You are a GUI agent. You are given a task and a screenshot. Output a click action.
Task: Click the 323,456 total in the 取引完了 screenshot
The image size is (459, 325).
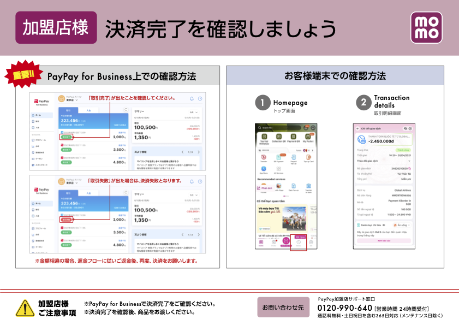tap(69, 121)
